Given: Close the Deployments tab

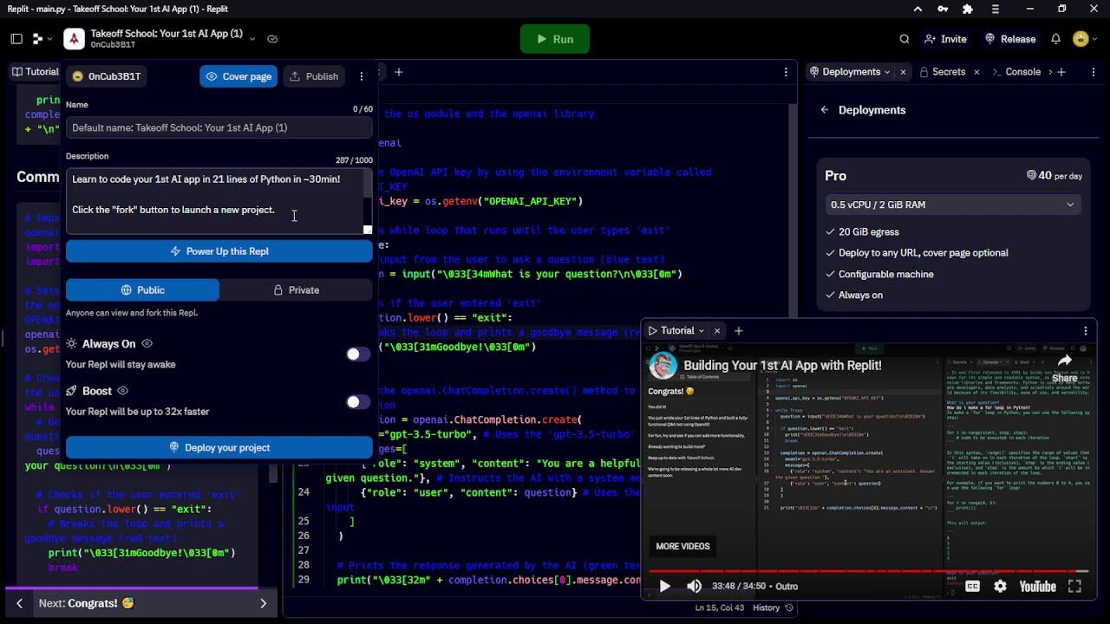Looking at the screenshot, I should pos(903,72).
